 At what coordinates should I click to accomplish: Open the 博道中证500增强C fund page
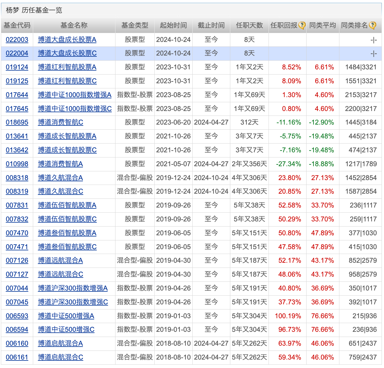click(66, 330)
